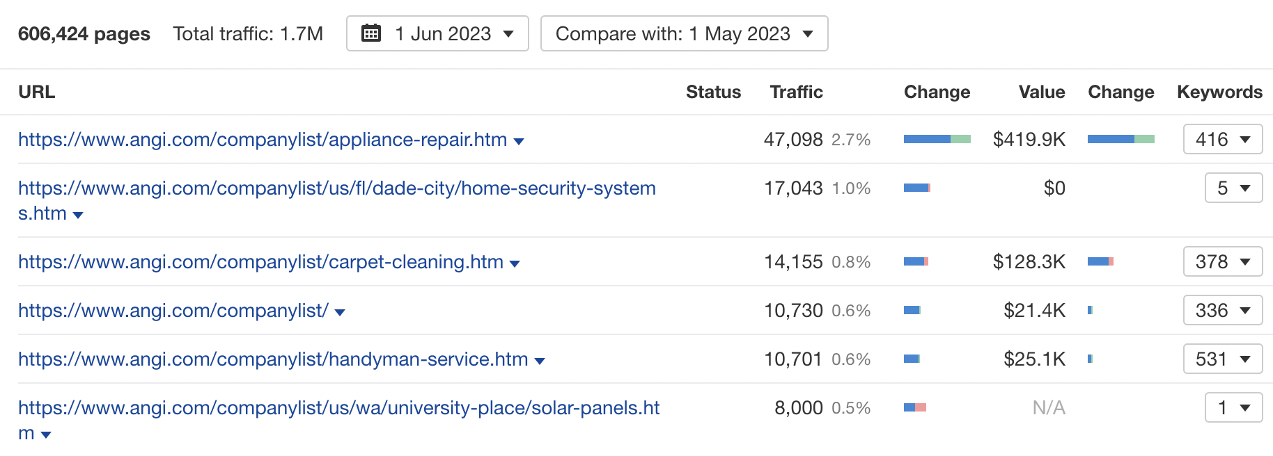Sort by the Keywords column header
1273x456 pixels.
[x=1219, y=92]
